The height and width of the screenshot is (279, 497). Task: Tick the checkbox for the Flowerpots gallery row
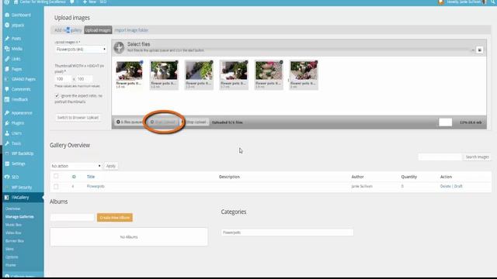[56, 186]
